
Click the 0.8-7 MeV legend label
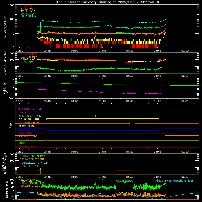tap(28, 59)
